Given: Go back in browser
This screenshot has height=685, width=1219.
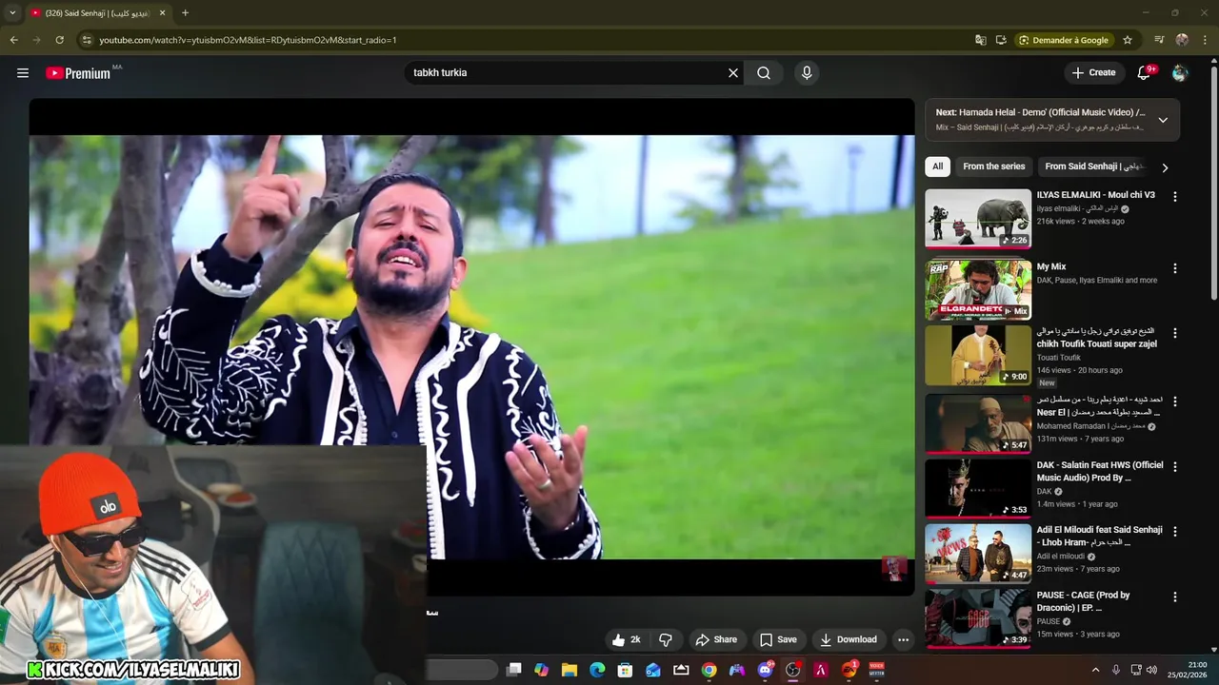Looking at the screenshot, I should pos(13,40).
